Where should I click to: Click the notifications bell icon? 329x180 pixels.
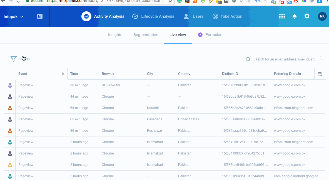tap(295, 16)
